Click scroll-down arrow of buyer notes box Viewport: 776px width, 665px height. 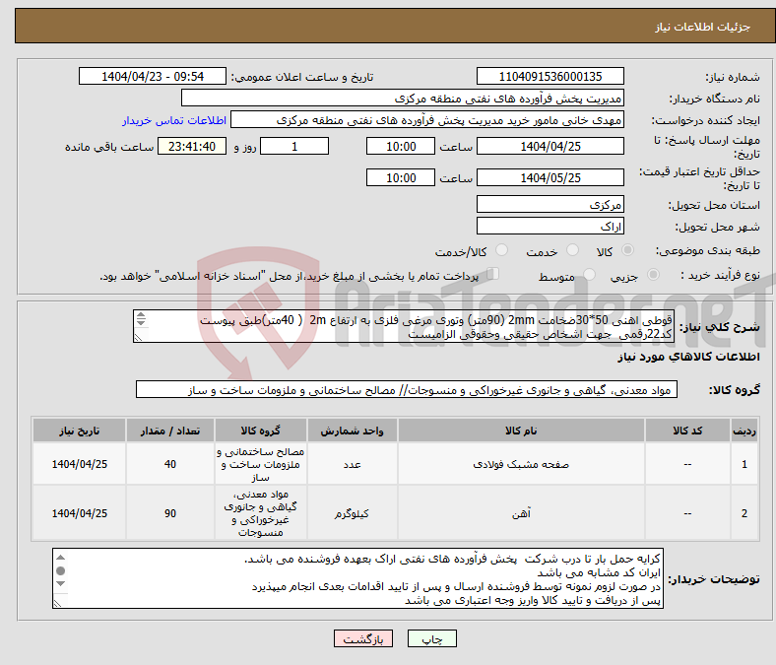60,584
